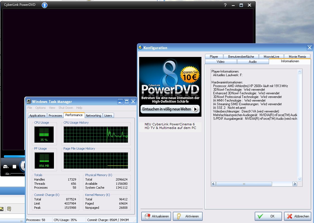Switch to the Users tab

108,115
